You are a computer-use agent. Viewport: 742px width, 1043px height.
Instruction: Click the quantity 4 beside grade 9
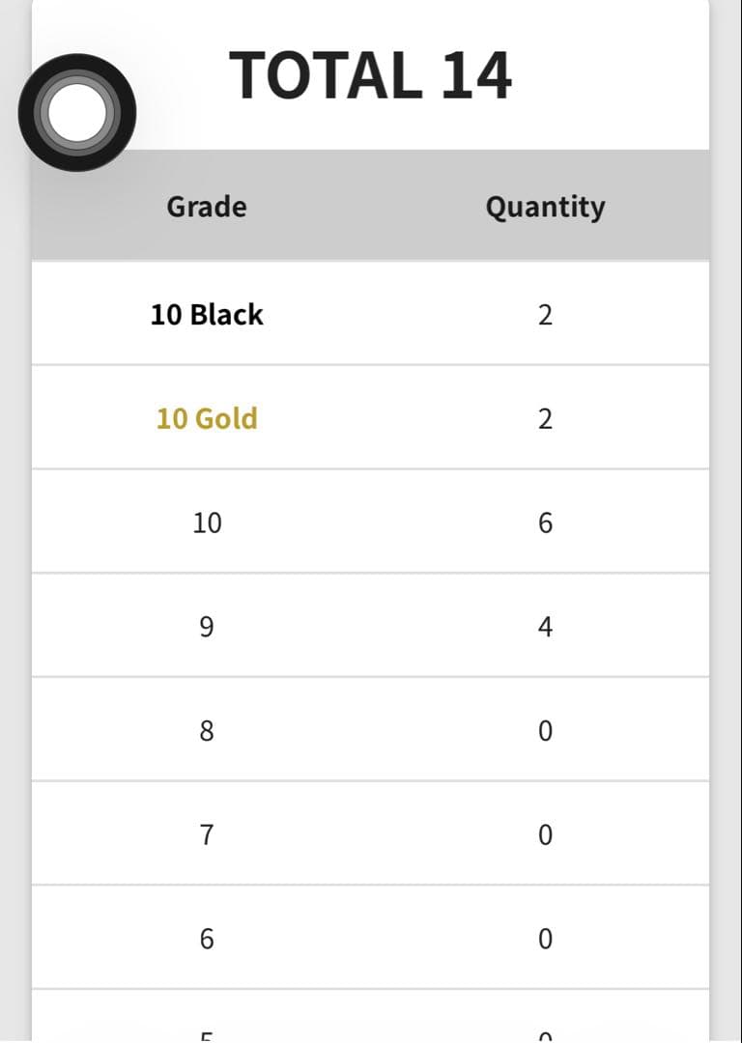point(546,627)
